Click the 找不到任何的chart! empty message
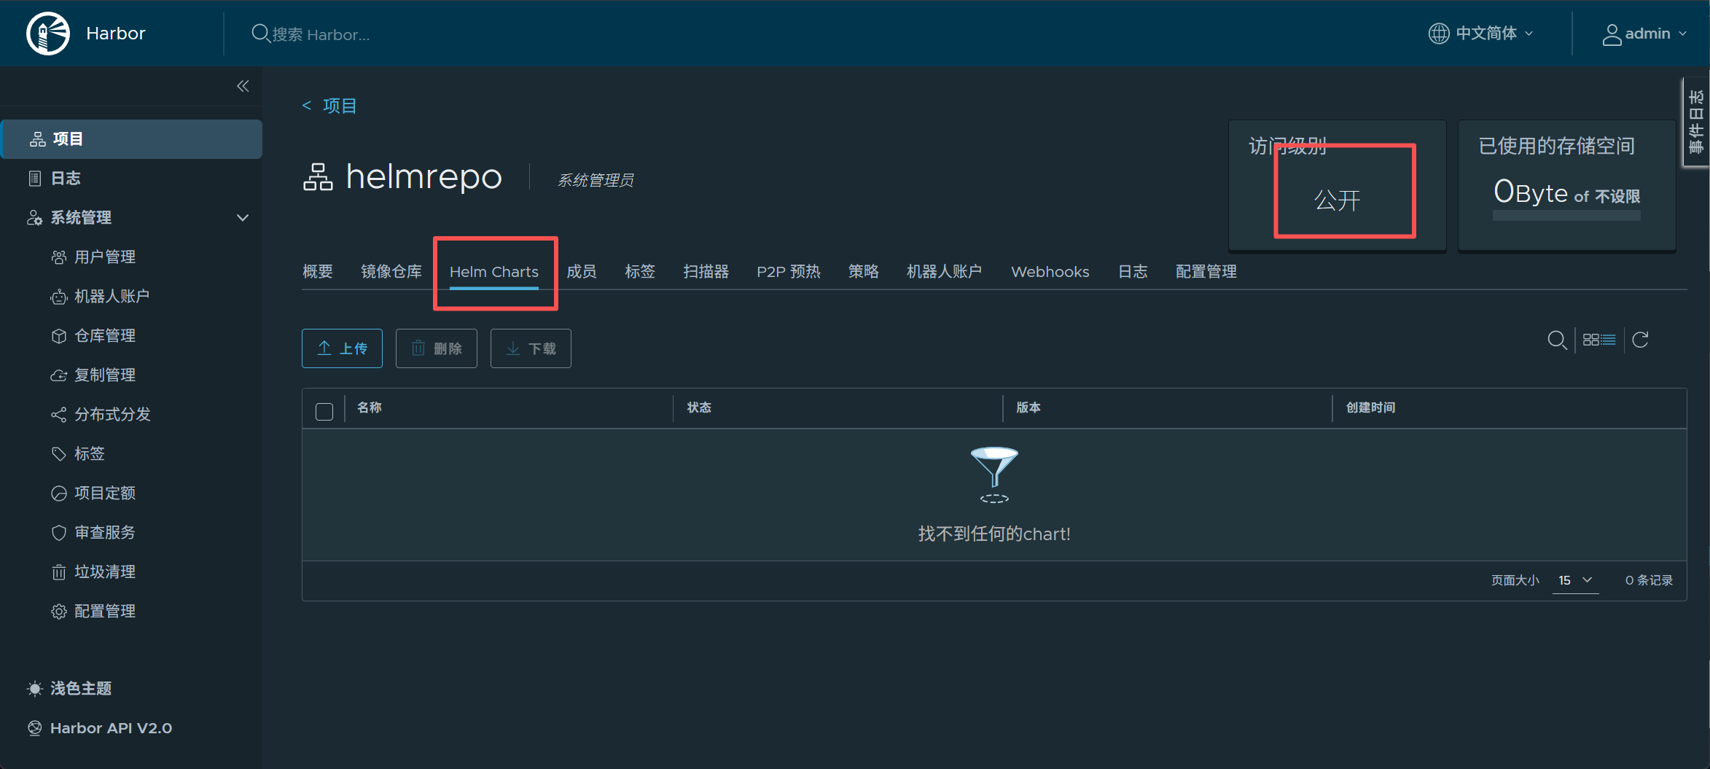 (994, 534)
